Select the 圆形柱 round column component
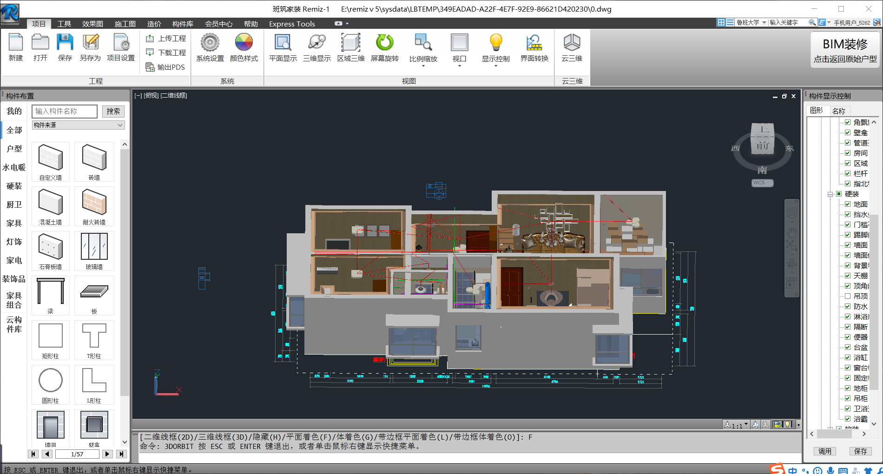 coord(51,385)
